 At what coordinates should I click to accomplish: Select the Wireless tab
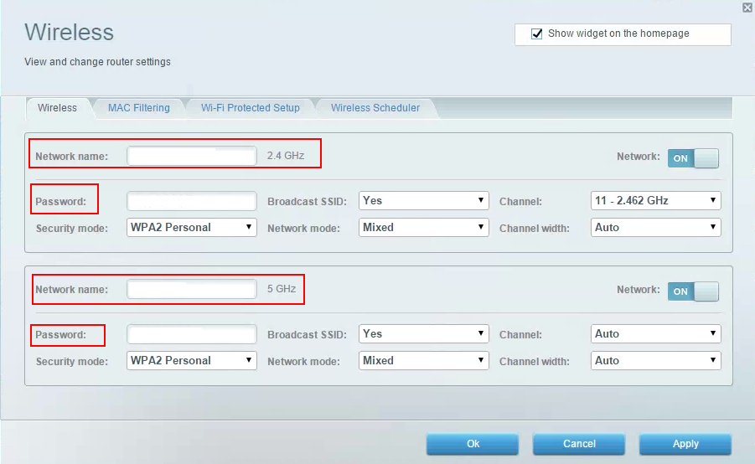tap(57, 108)
